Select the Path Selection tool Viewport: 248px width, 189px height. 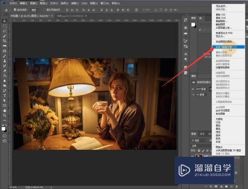point(4,100)
